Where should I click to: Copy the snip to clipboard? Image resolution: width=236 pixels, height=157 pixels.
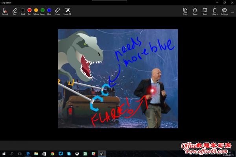(185, 11)
